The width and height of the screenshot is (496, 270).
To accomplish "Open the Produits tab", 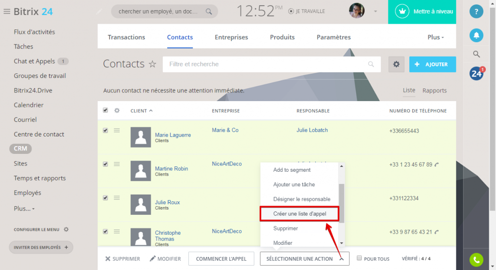I will (x=282, y=37).
